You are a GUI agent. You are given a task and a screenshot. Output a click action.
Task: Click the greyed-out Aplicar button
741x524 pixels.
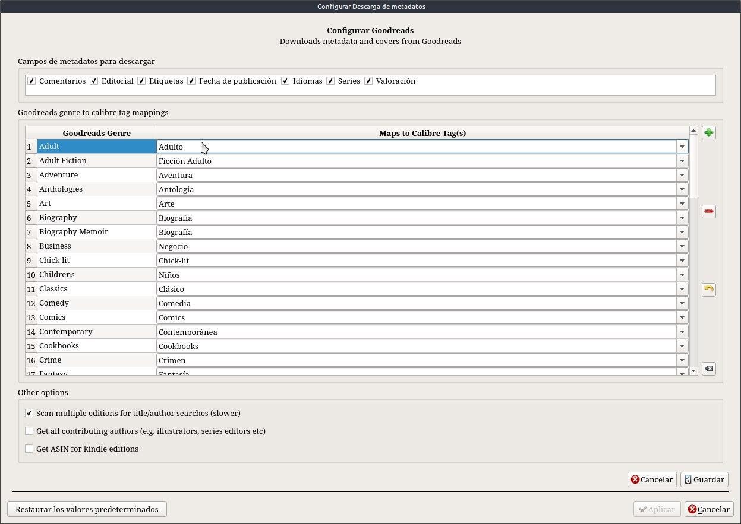click(657, 509)
